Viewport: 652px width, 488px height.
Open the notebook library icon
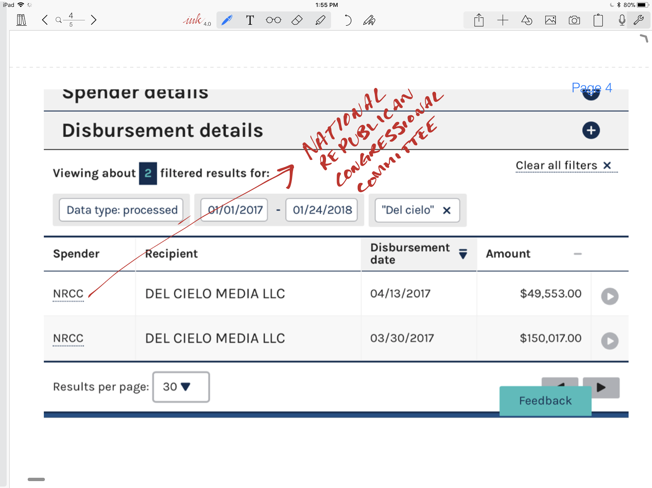[21, 20]
